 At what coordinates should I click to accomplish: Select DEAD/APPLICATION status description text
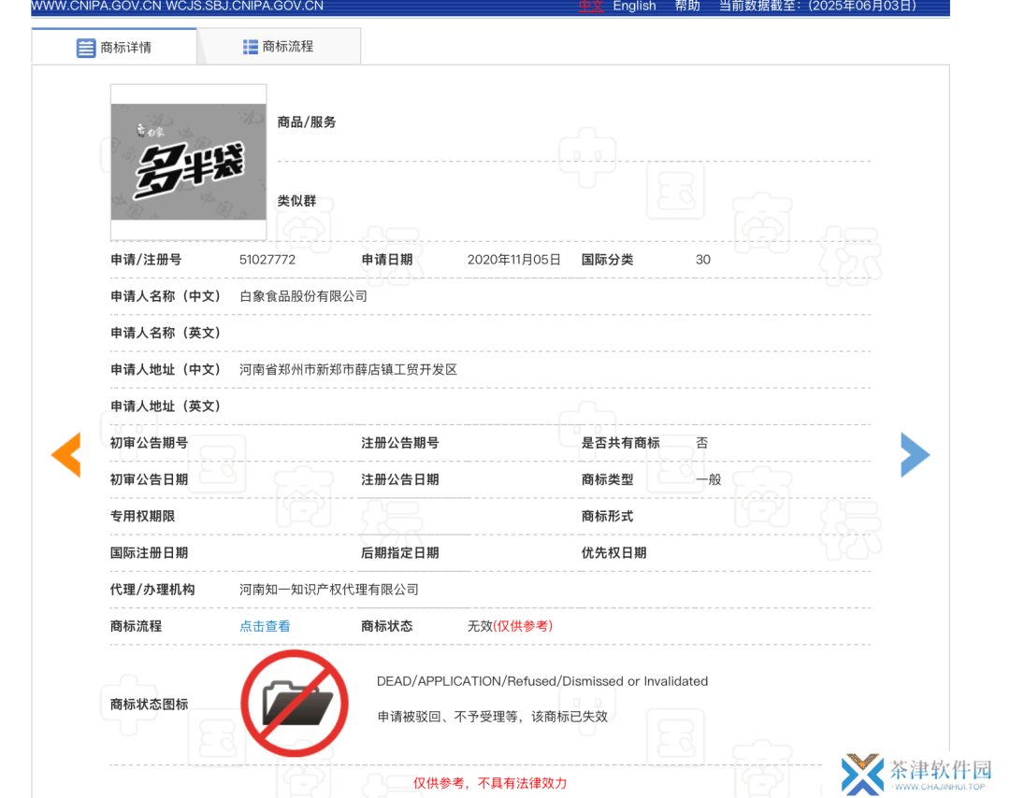542,681
